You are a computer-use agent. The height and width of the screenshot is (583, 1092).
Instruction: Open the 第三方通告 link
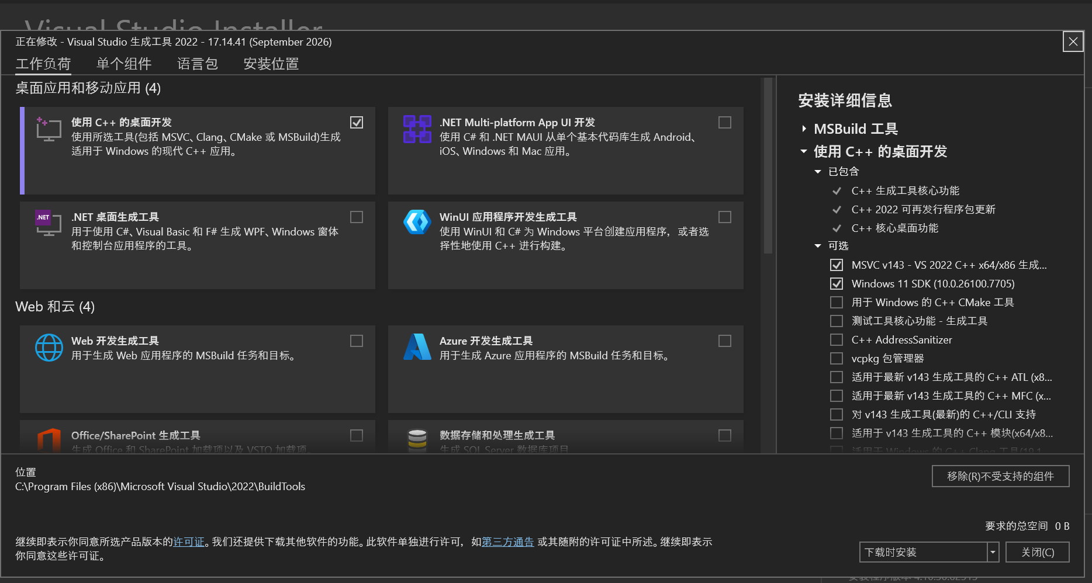(x=508, y=542)
